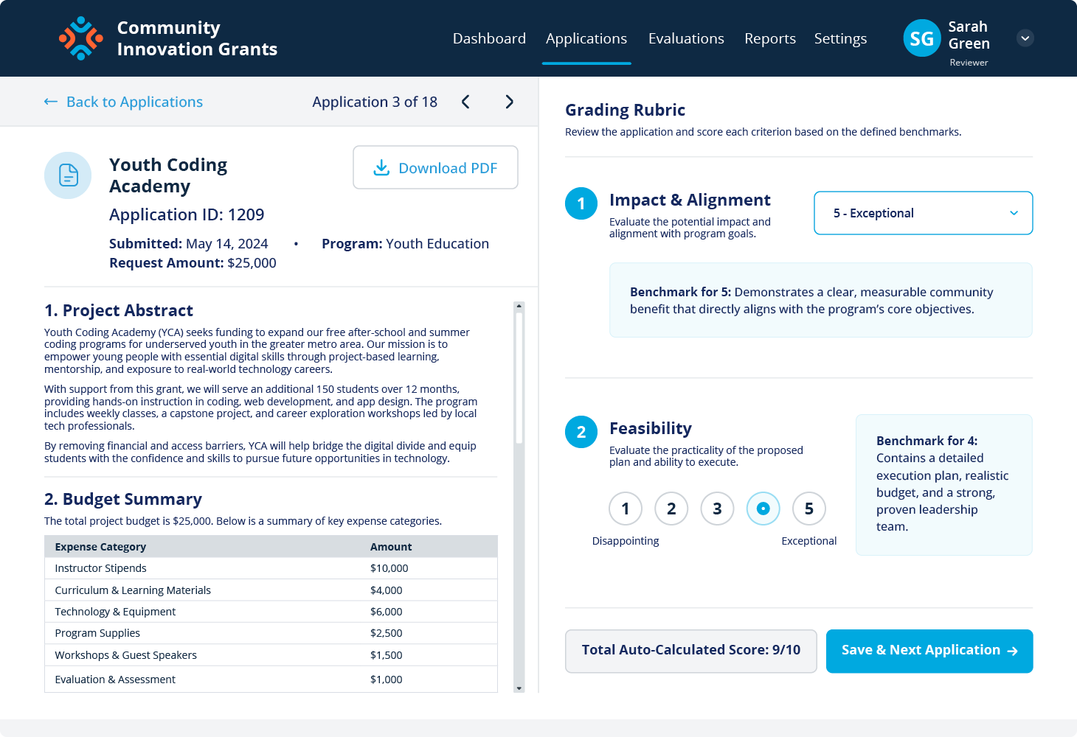Click the $1,000 amount cell
This screenshot has width=1077, height=737.
(x=387, y=680)
